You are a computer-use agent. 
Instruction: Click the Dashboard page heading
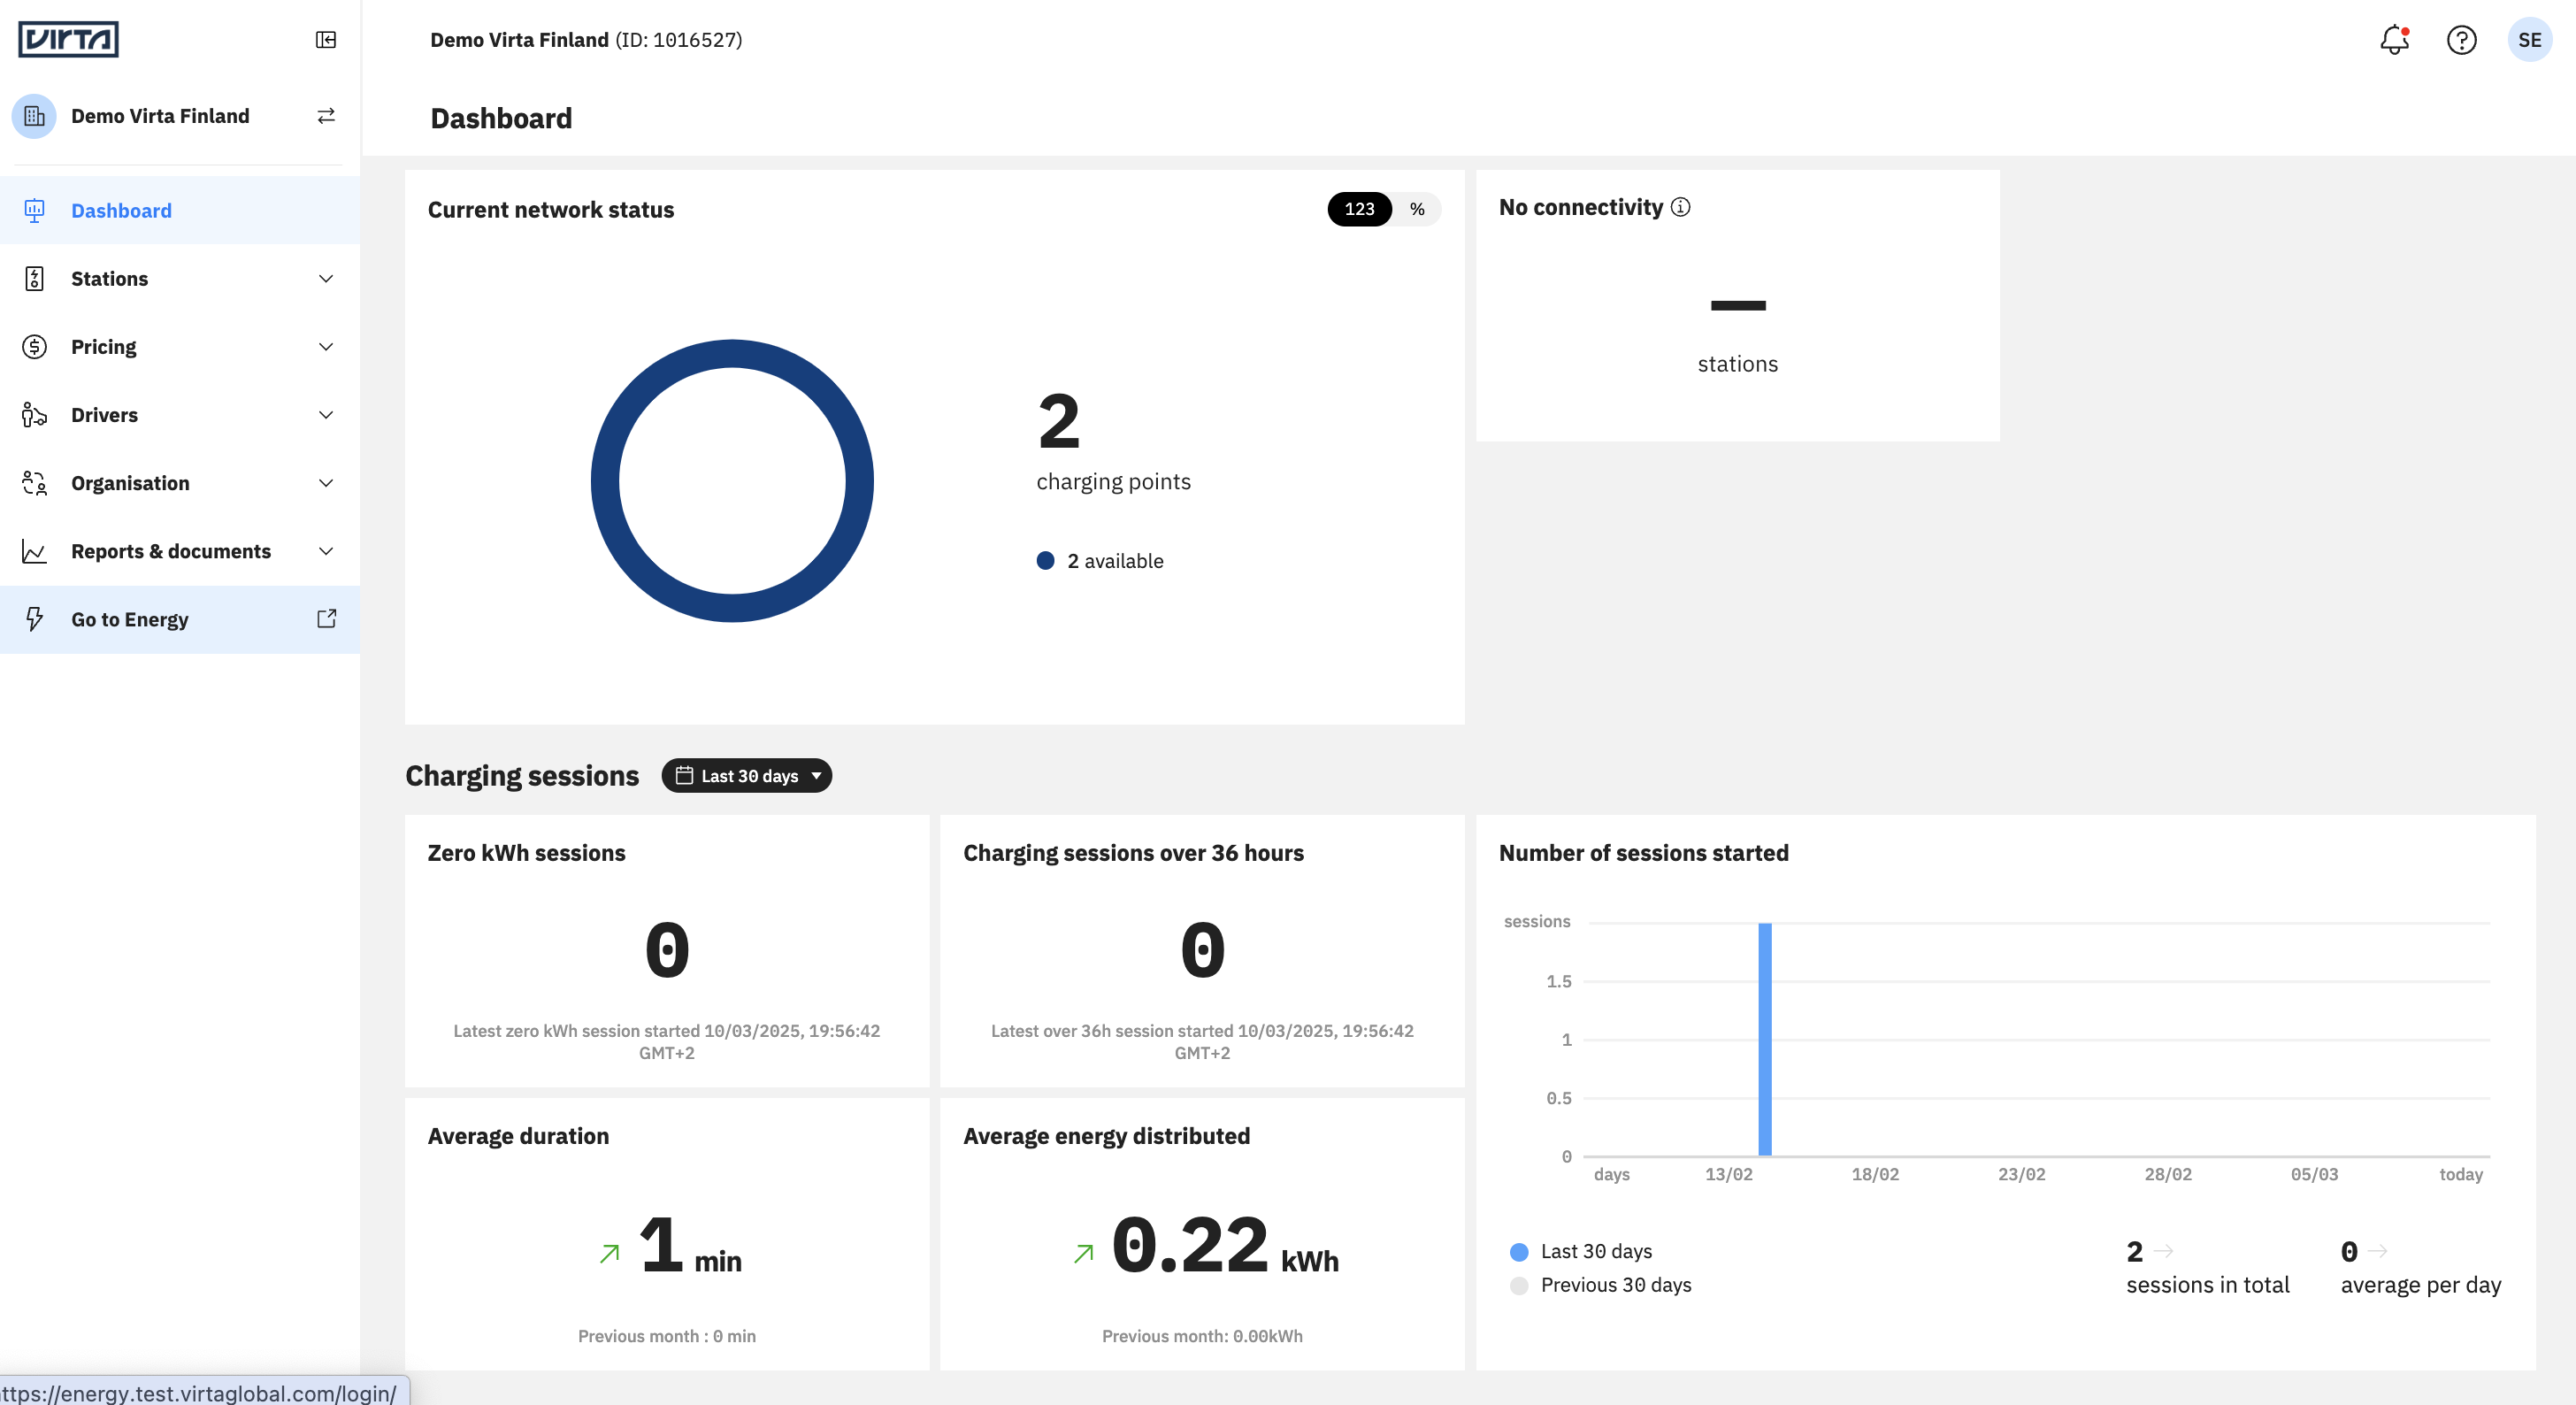click(x=501, y=118)
